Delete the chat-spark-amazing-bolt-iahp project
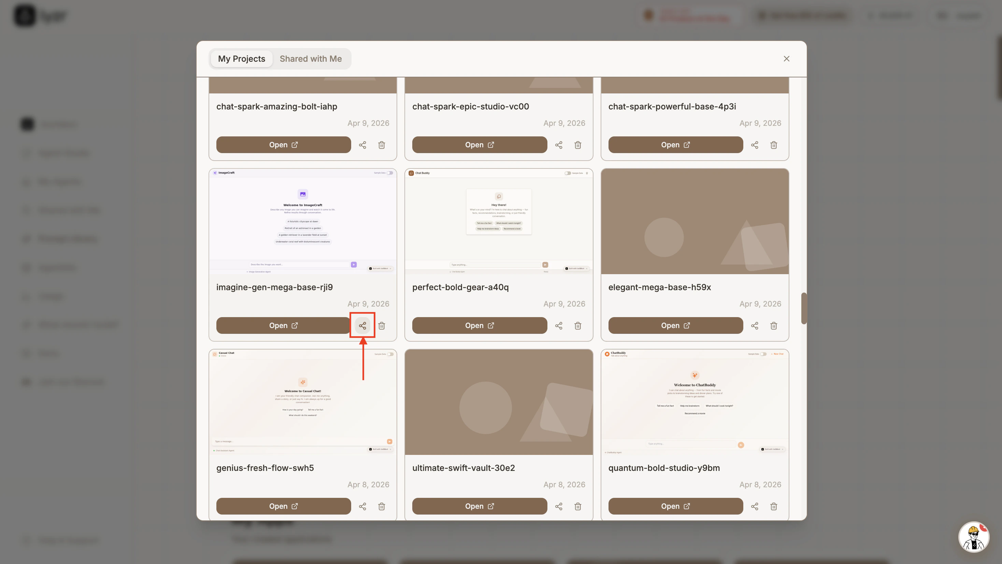The width and height of the screenshot is (1002, 564). click(382, 145)
